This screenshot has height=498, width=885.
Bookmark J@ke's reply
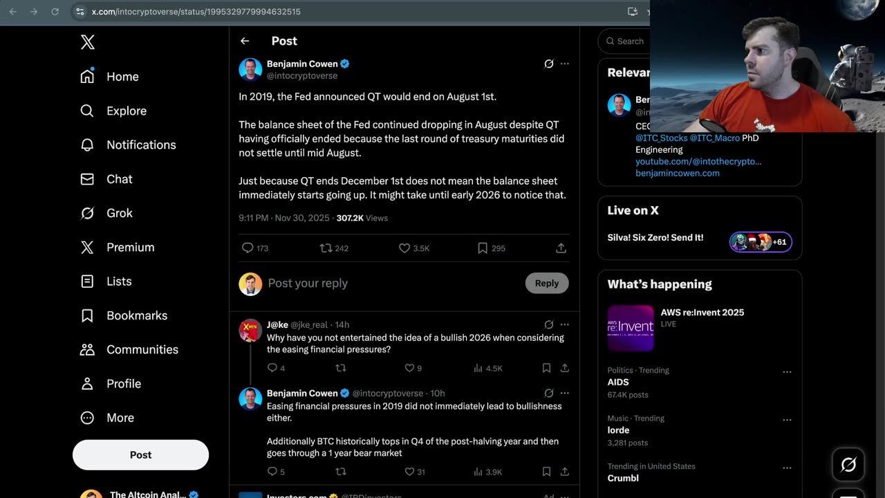coord(546,368)
